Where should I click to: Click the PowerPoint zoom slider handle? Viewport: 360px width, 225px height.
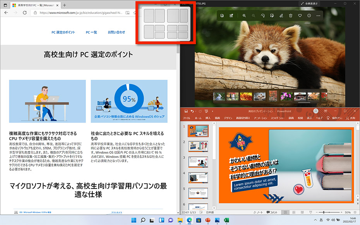coord(324,212)
